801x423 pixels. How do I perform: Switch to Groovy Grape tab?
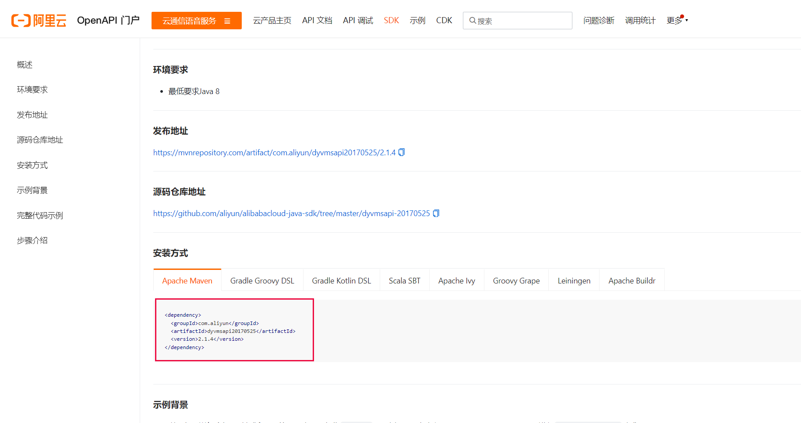click(516, 280)
